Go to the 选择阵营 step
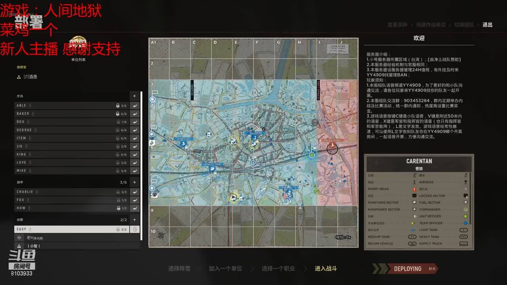The image size is (507, 285). tap(179, 268)
